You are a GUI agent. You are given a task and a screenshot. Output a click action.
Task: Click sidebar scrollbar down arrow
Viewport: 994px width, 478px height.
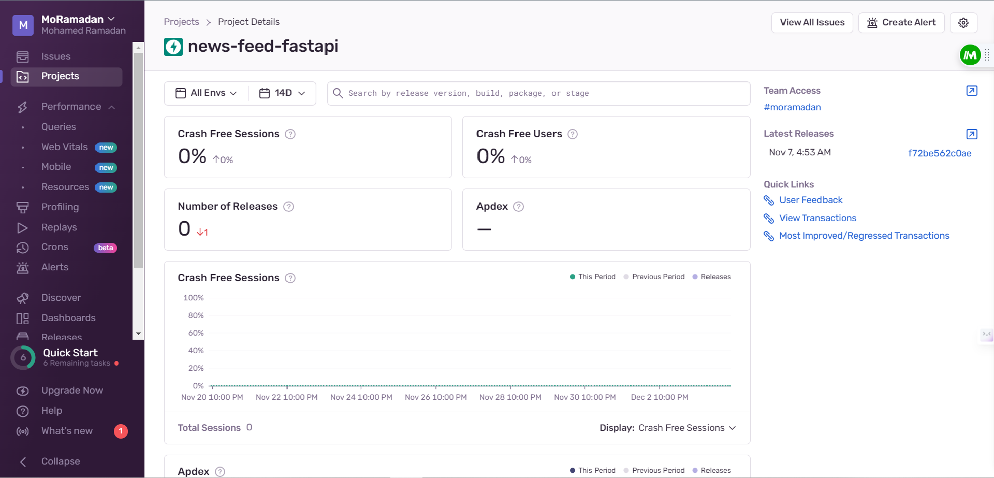tap(138, 334)
